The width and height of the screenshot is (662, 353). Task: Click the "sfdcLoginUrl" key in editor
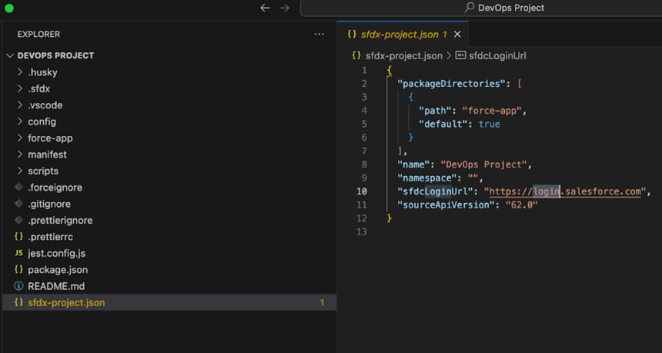click(434, 191)
